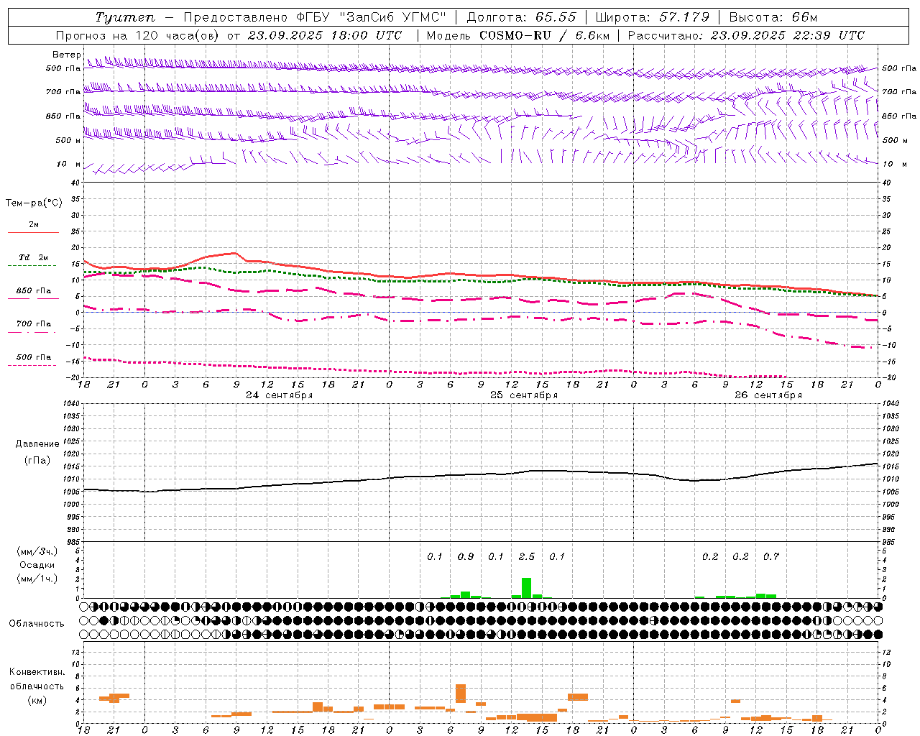Click the '26 сентября' date label
Viewport: 920px width, 736px height.
(x=768, y=395)
